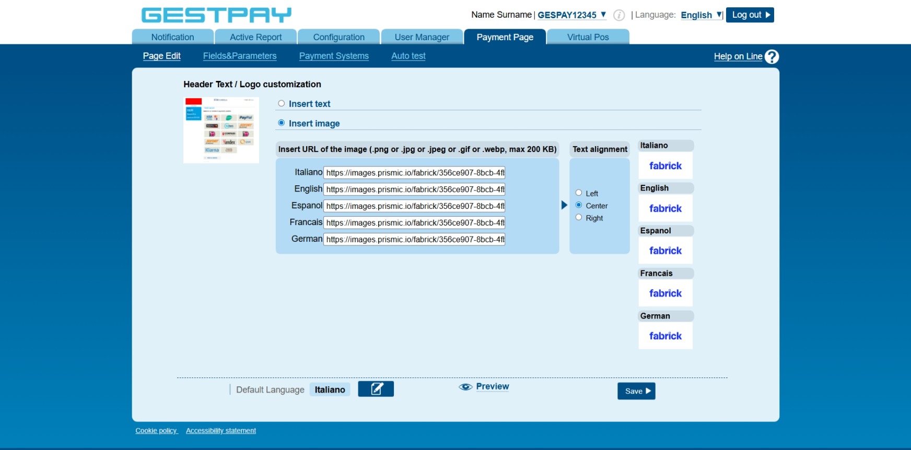The width and height of the screenshot is (911, 450).
Task: Click the German image URL field
Action: click(x=414, y=240)
